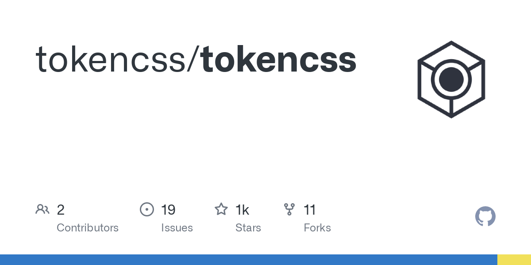This screenshot has width=531, height=265.
Task: Open the Stars label
Action: coord(248,228)
